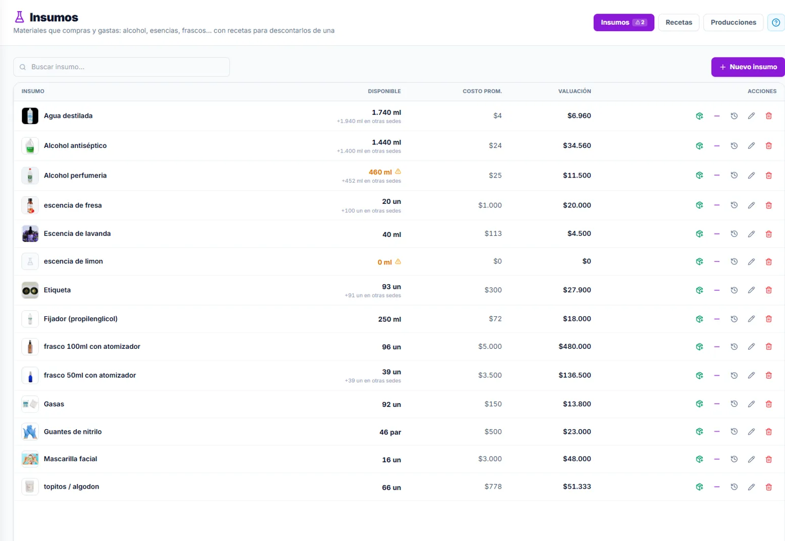Subtract stock from Mascarilla facial
The height and width of the screenshot is (541, 785).
tap(717, 459)
